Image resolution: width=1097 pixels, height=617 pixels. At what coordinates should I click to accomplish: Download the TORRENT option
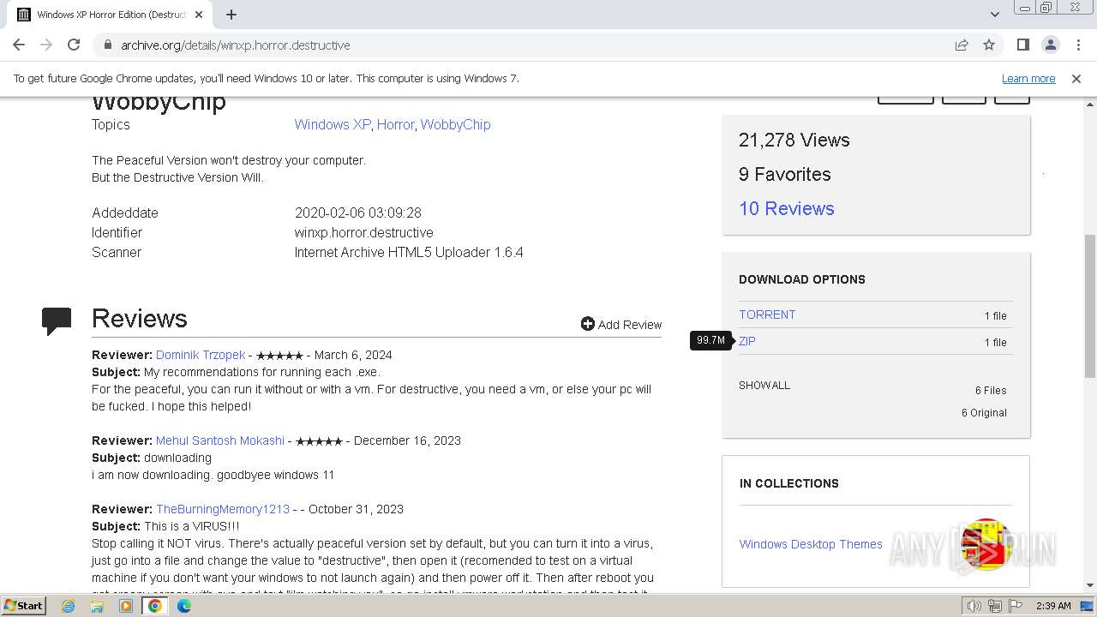[767, 314]
